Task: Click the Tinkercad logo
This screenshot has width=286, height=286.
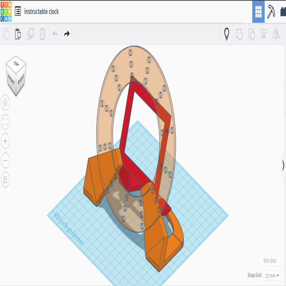Action: point(6,11)
